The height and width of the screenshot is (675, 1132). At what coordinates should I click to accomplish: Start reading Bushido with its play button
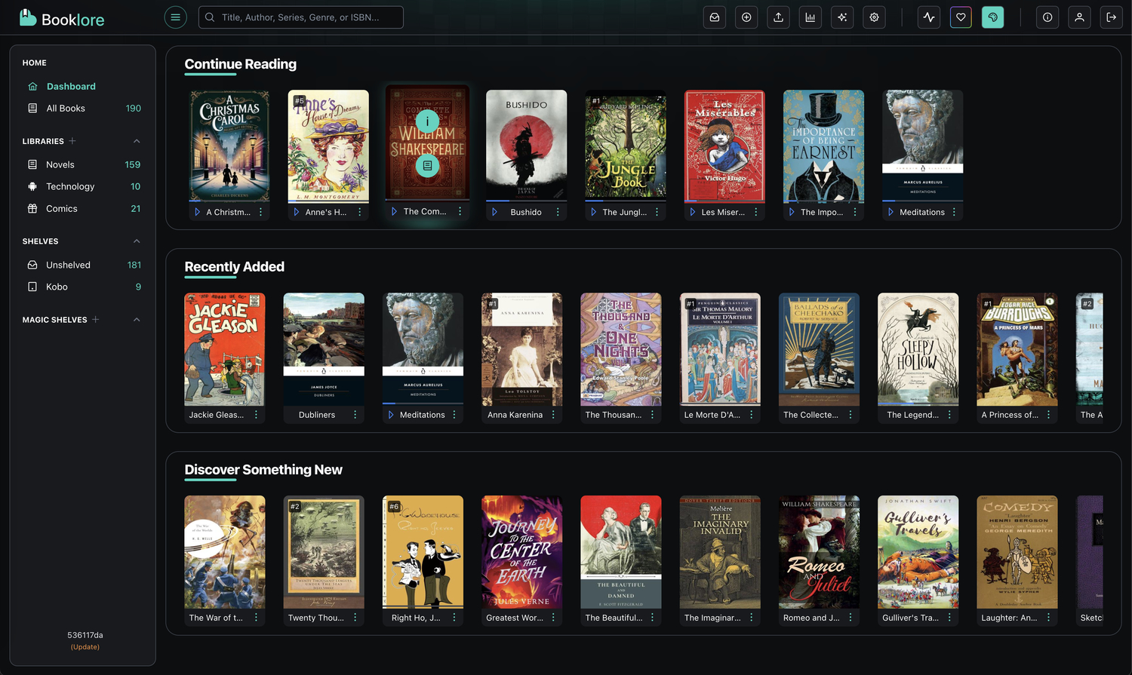494,212
